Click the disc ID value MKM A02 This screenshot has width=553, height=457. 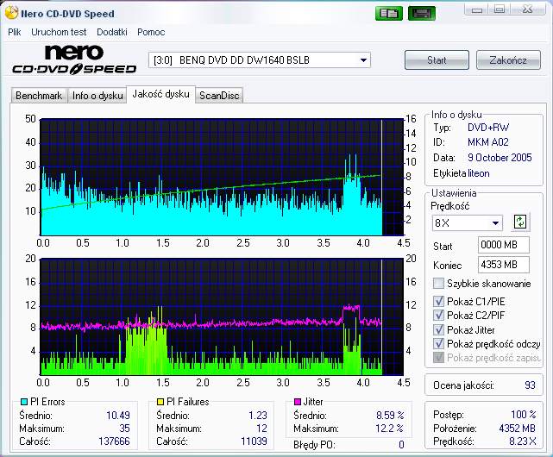(488, 142)
